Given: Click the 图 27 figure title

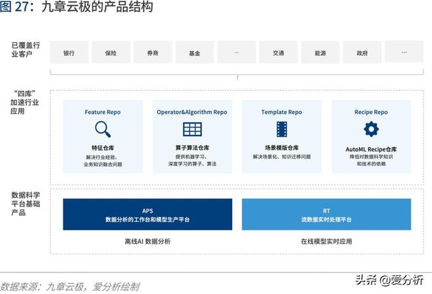Looking at the screenshot, I should coord(76,7).
